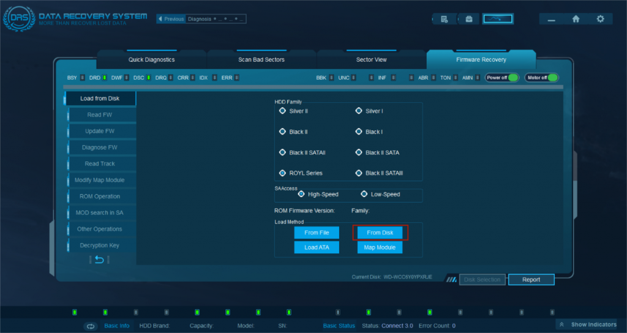The height and width of the screenshot is (333, 627).
Task: Click the back arrow icon under Decryption Key
Action: 100,260
